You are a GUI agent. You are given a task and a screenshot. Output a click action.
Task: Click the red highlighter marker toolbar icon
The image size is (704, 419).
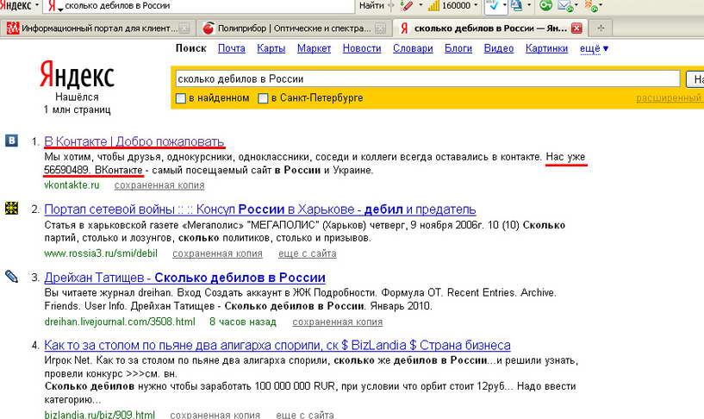407,6
